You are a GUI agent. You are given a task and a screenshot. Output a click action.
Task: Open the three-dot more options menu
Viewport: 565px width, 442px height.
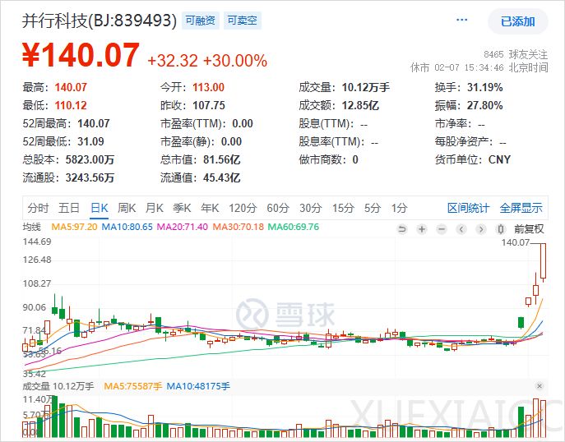tap(461, 21)
